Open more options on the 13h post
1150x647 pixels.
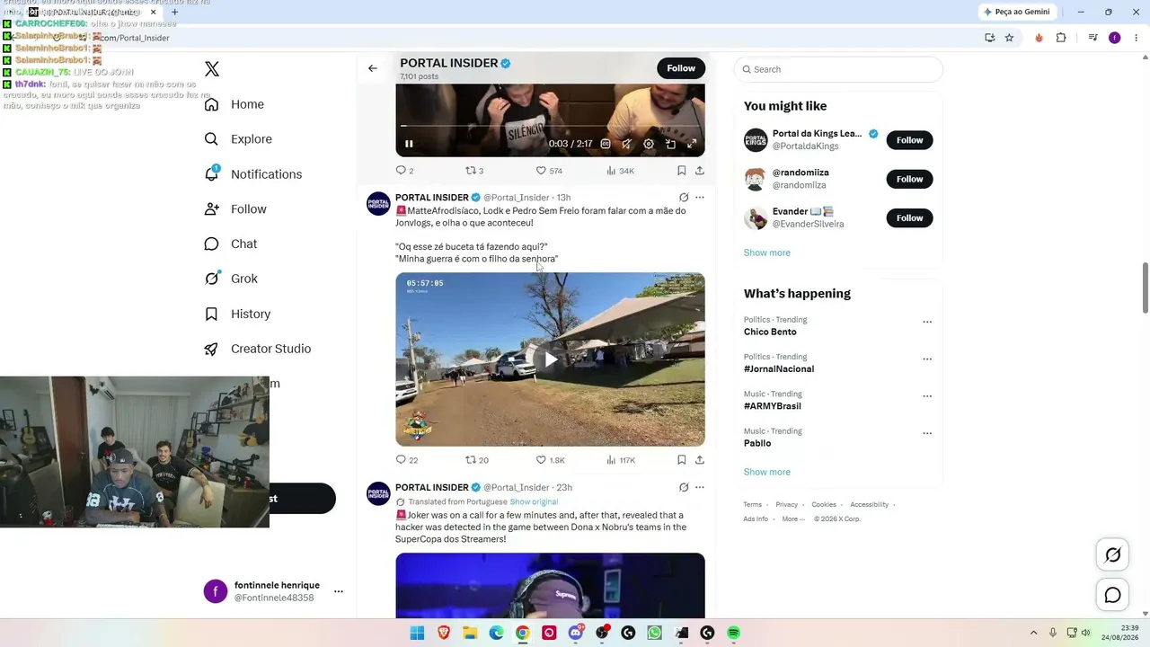pos(700,198)
